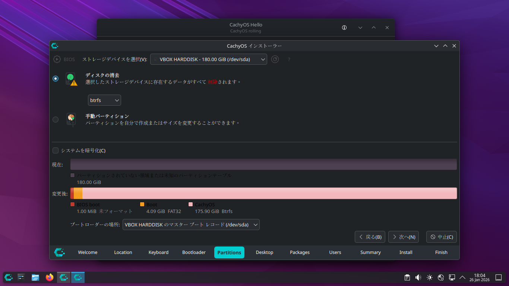Click the "CachyOS rolling" subtitle in the Hello window
Viewport: 509px width, 286px height.
[246, 31]
